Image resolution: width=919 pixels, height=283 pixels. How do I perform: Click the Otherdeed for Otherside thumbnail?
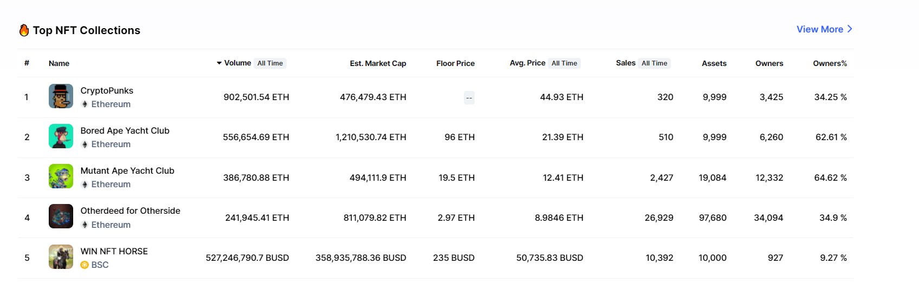[x=61, y=216]
